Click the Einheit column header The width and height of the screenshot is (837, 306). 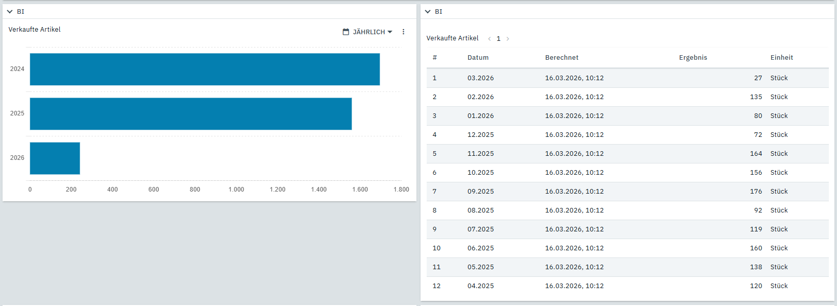(x=781, y=58)
